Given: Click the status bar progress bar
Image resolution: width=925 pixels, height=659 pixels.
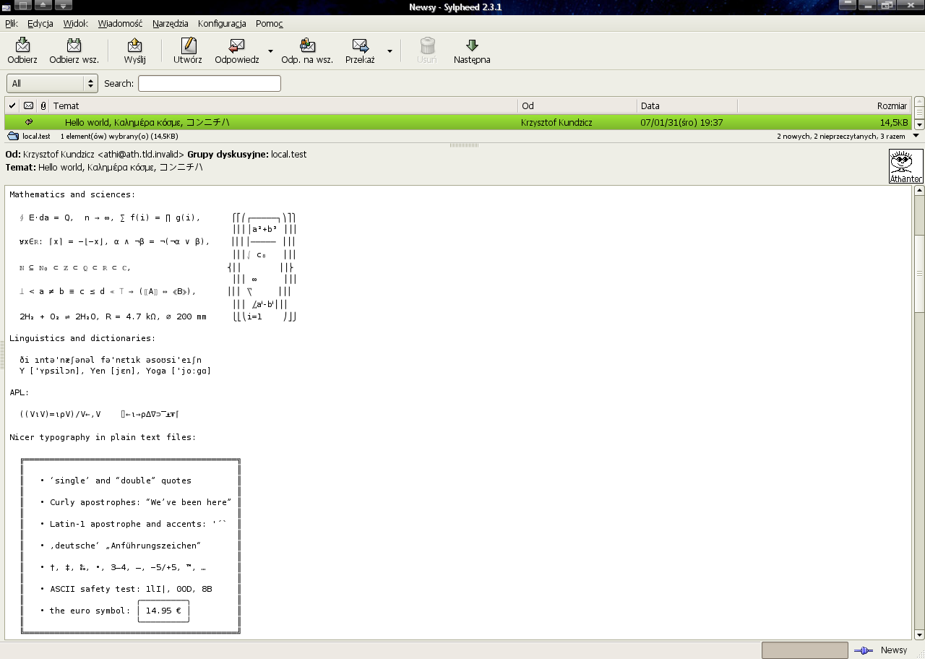Looking at the screenshot, I should coord(804,650).
